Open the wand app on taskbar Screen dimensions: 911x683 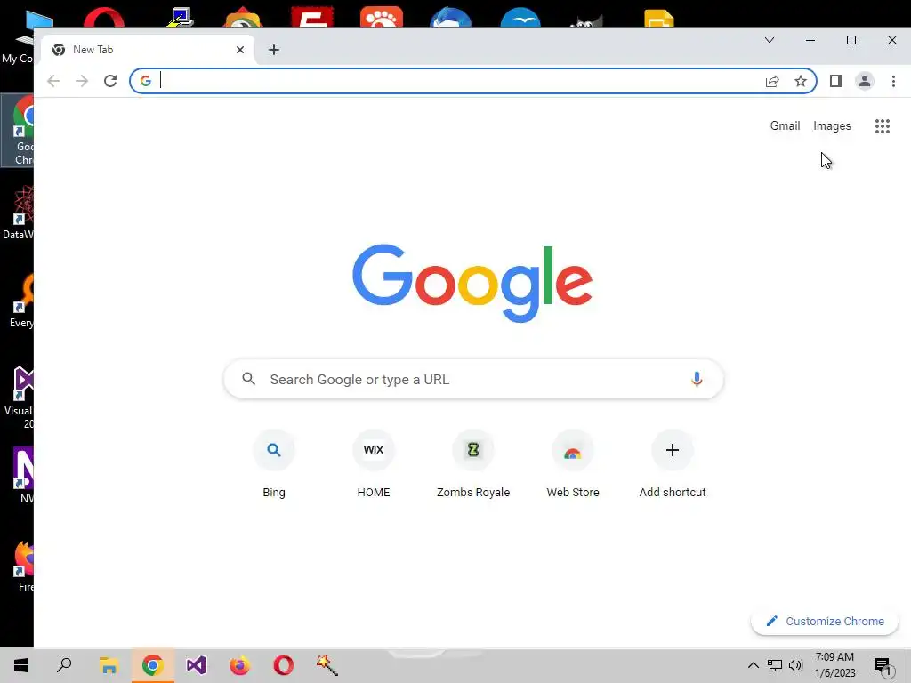(327, 665)
